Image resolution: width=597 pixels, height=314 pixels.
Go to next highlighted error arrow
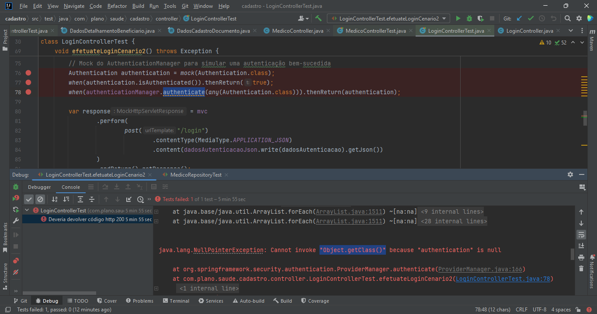[582, 42]
